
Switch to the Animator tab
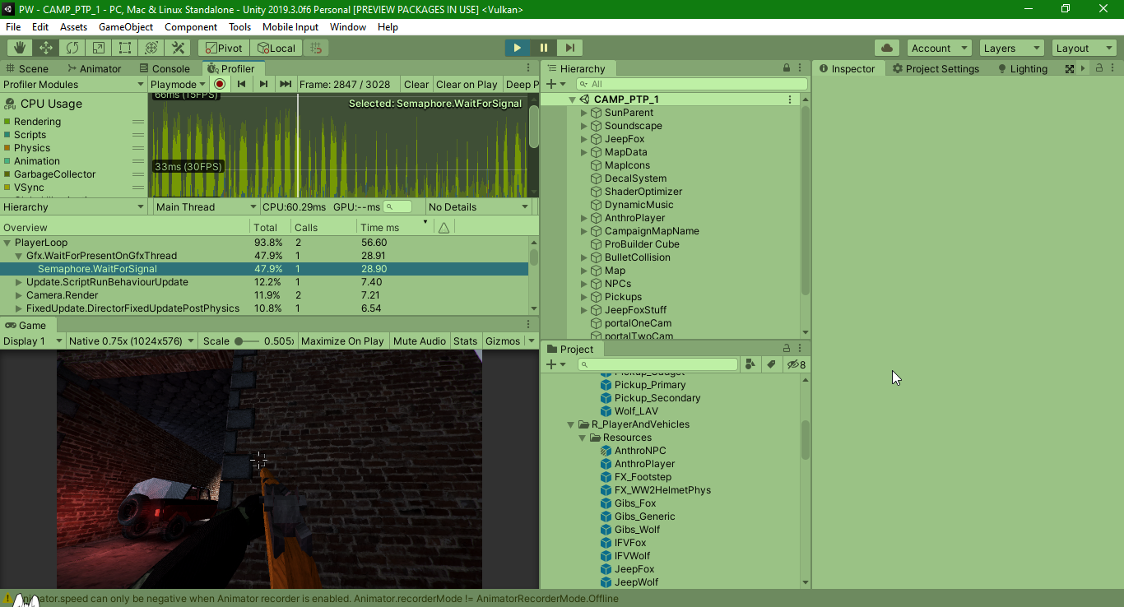coord(94,68)
